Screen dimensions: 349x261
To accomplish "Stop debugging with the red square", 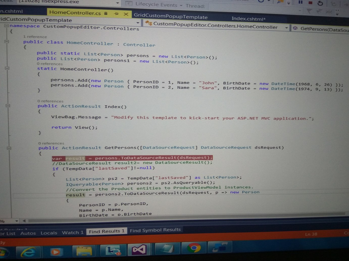I will coord(310,3).
